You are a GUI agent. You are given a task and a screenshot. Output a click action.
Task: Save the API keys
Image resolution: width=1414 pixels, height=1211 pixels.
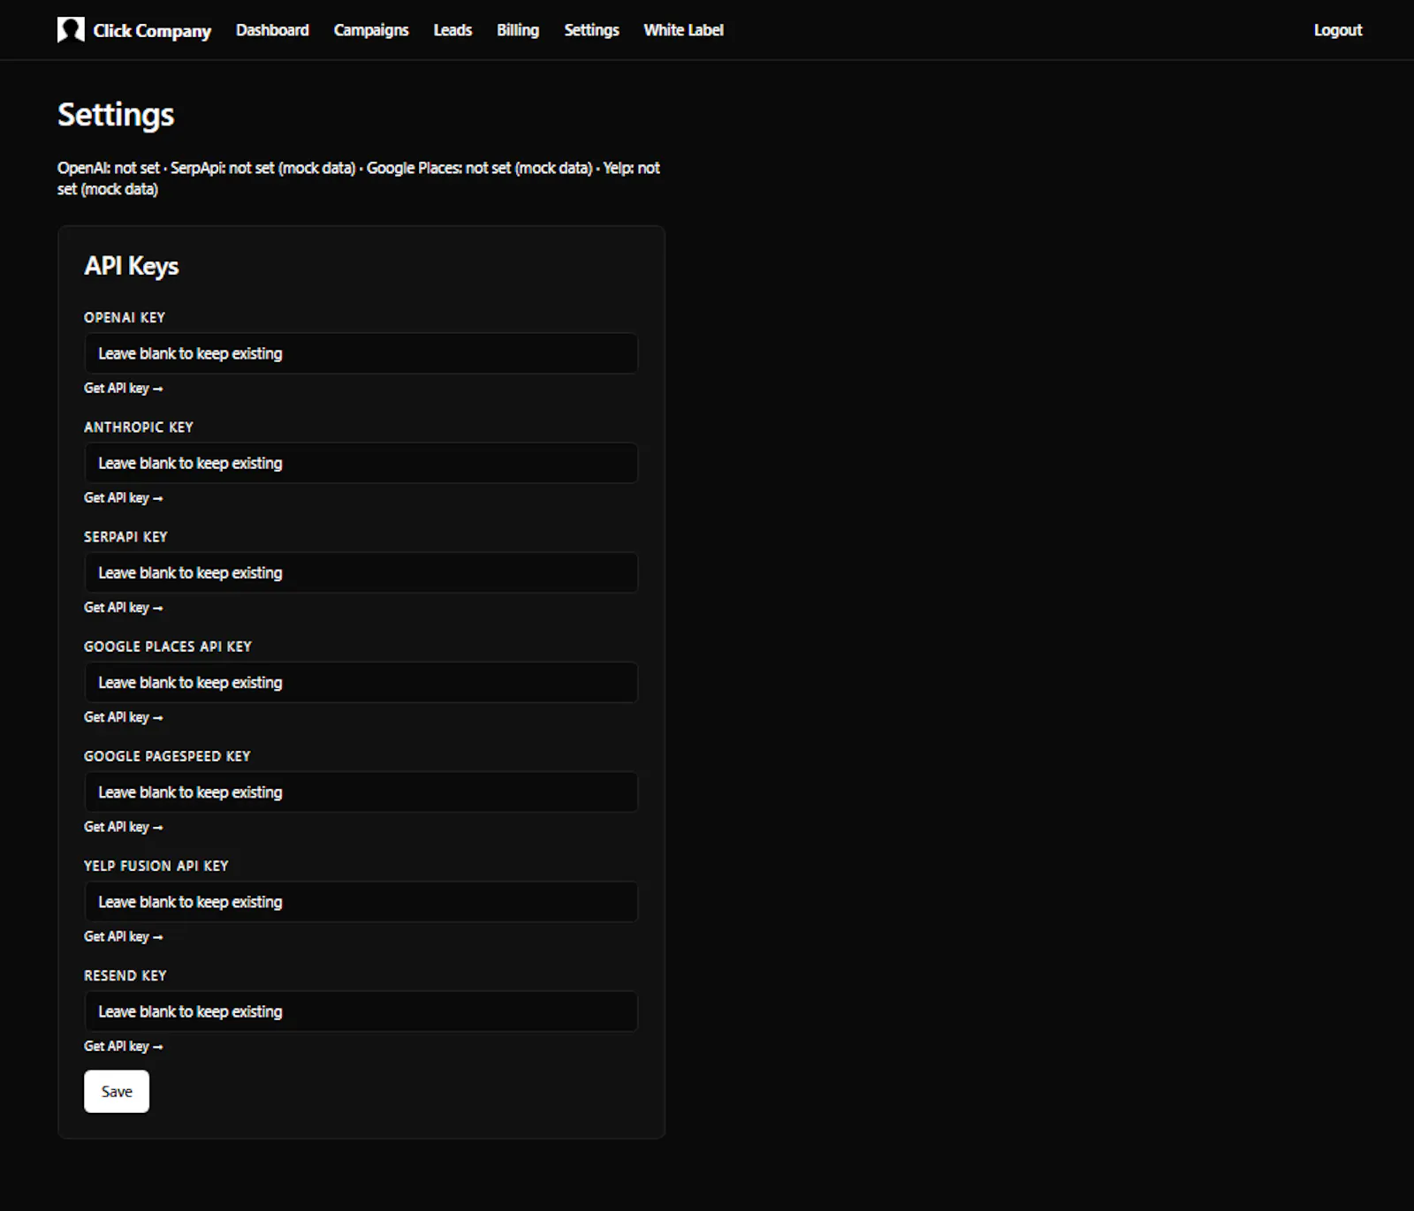[x=117, y=1091]
